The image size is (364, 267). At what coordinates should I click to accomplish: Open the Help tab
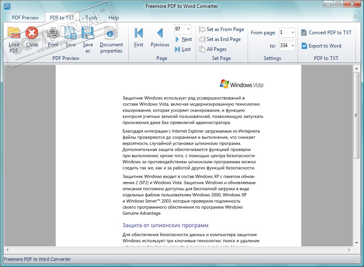click(113, 18)
